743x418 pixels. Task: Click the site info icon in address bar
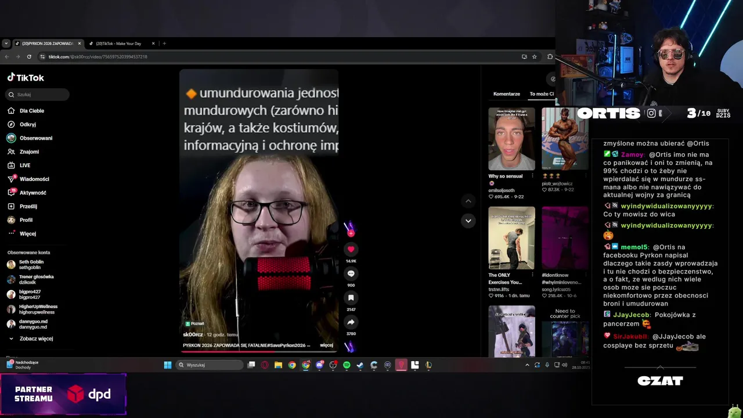click(x=42, y=57)
